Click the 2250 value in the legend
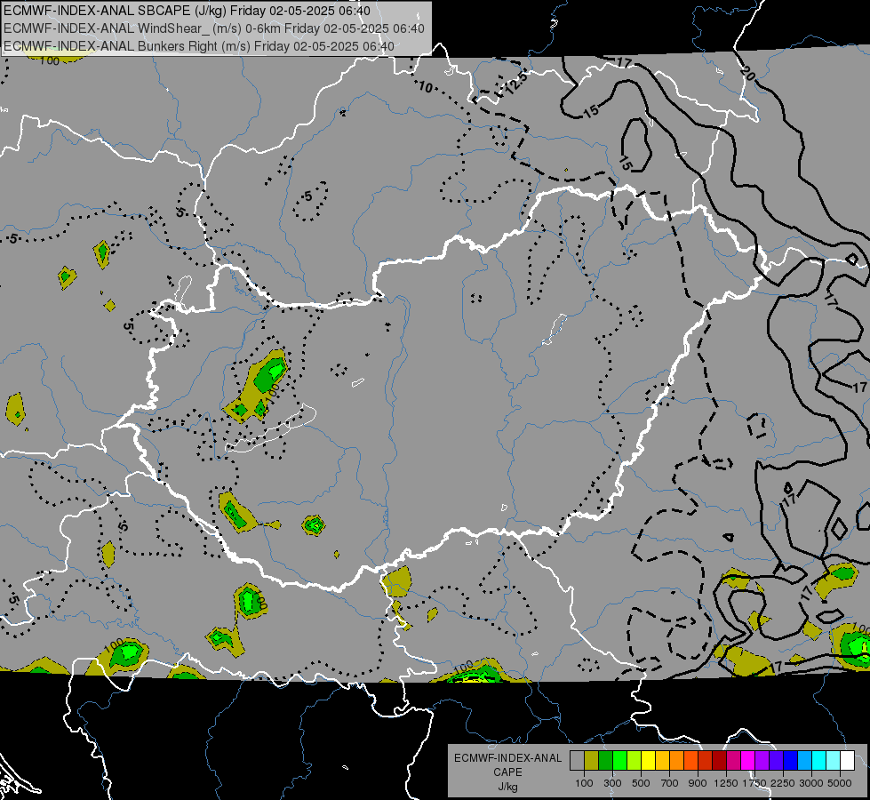This screenshot has width=870, height=800. click(782, 783)
